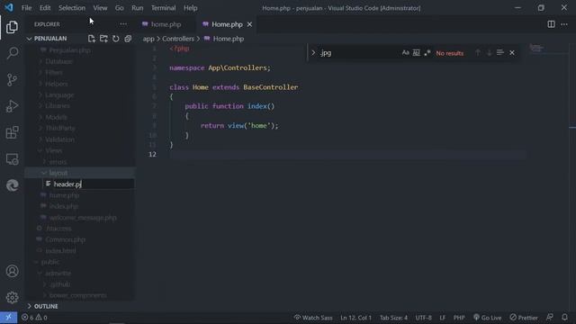576x324 pixels.
Task: Open explorer views and more actions menu
Action: pos(123,24)
